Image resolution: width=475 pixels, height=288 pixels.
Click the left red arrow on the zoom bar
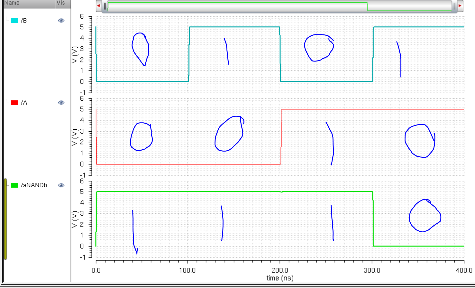pos(98,6)
